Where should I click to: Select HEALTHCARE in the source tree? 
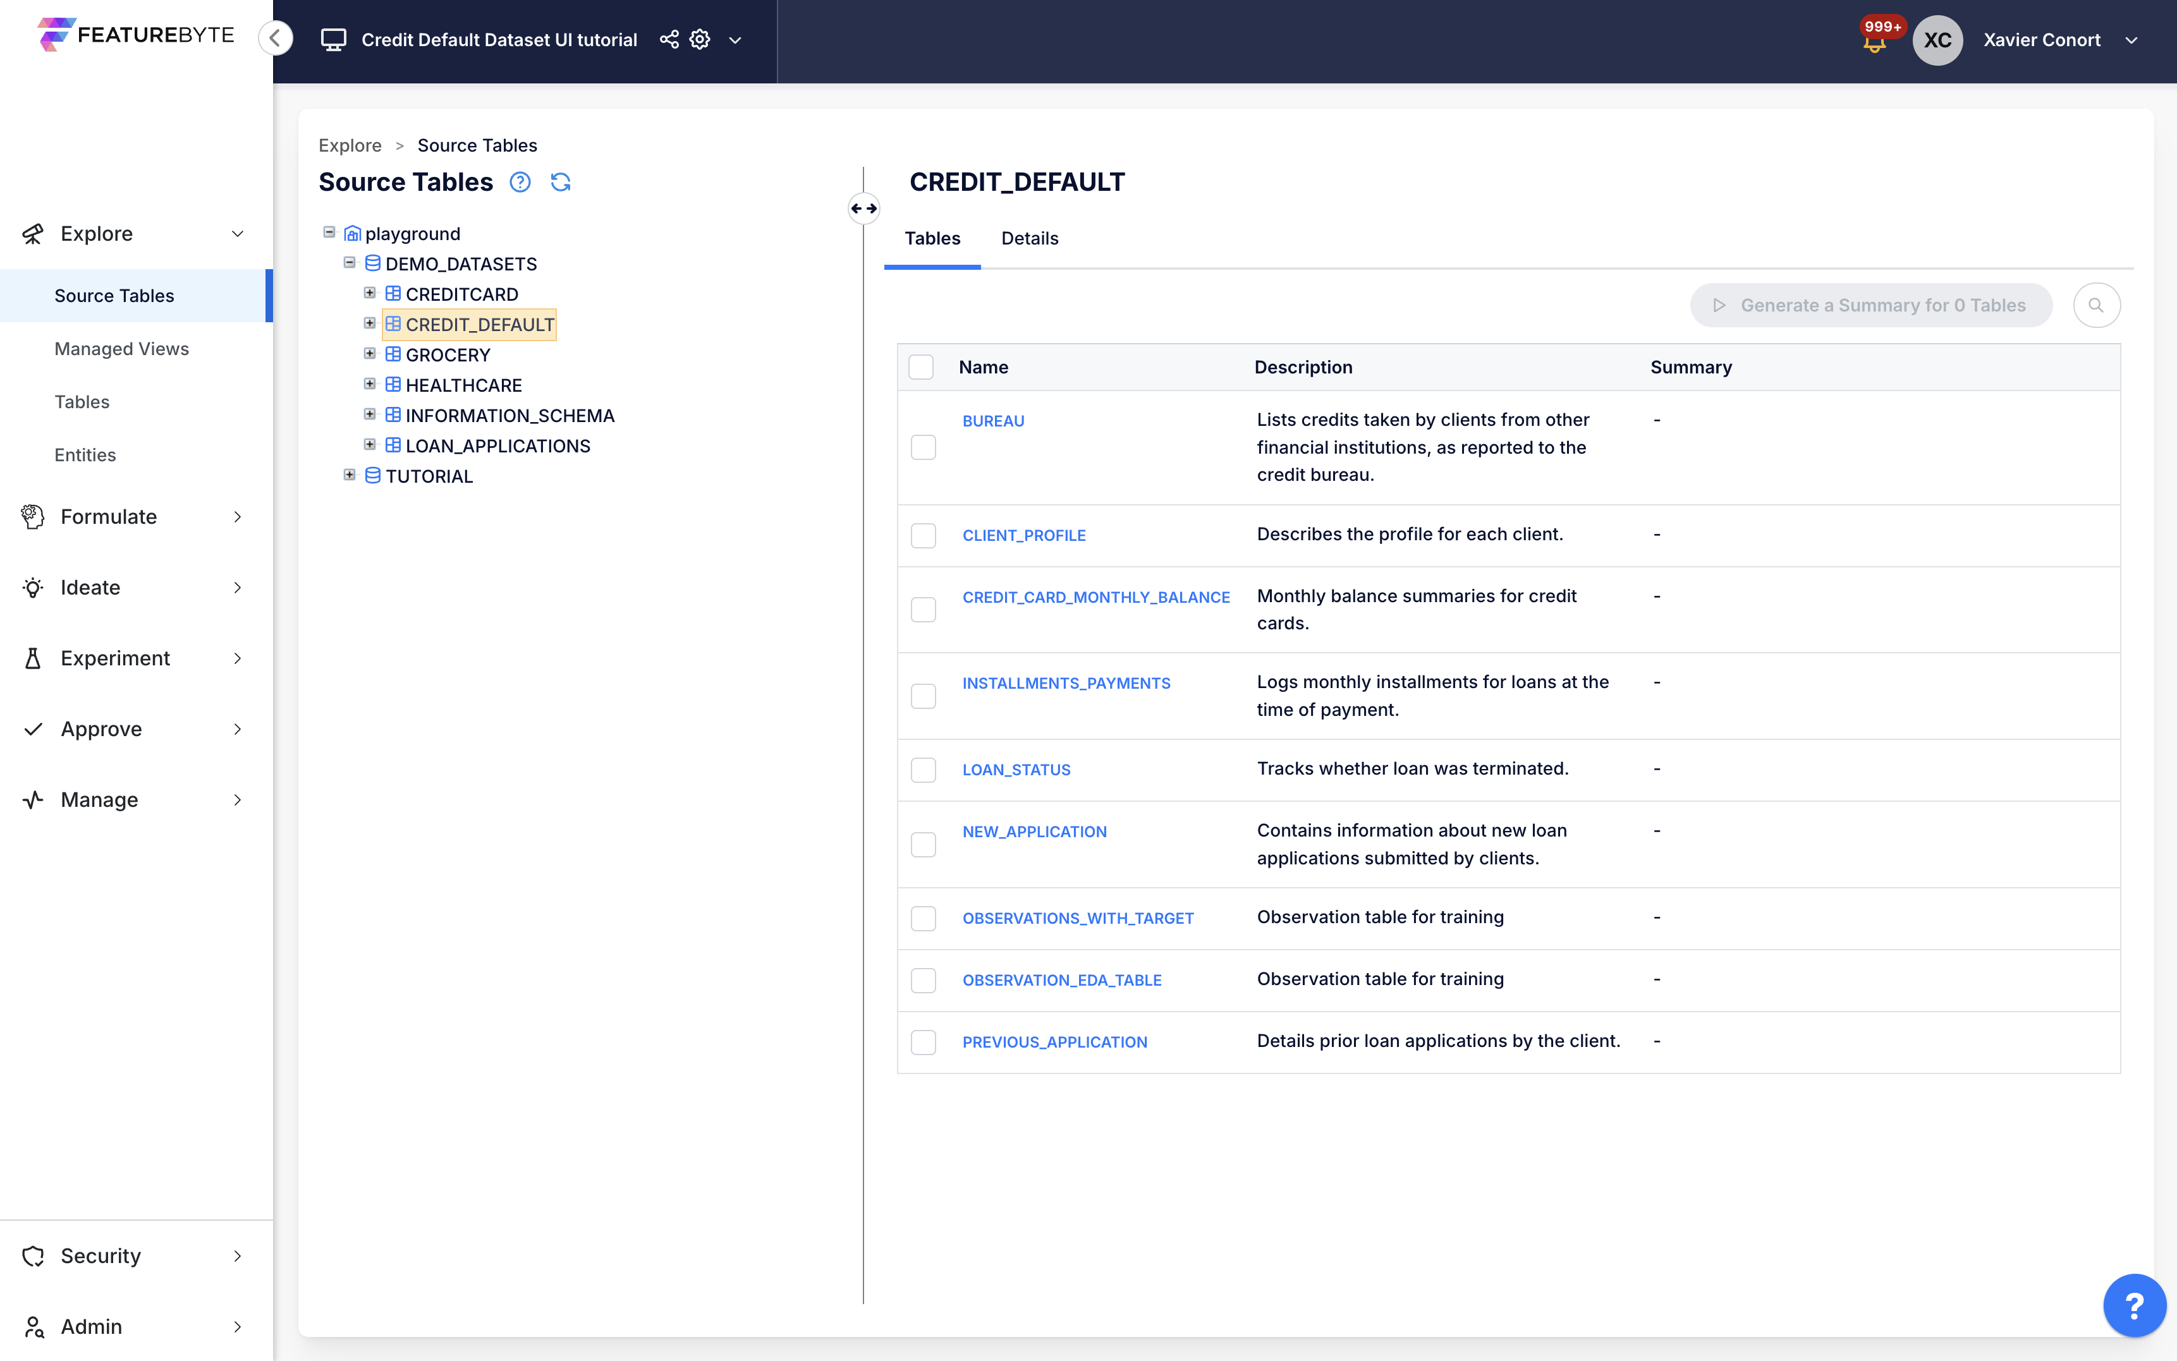[463, 385]
